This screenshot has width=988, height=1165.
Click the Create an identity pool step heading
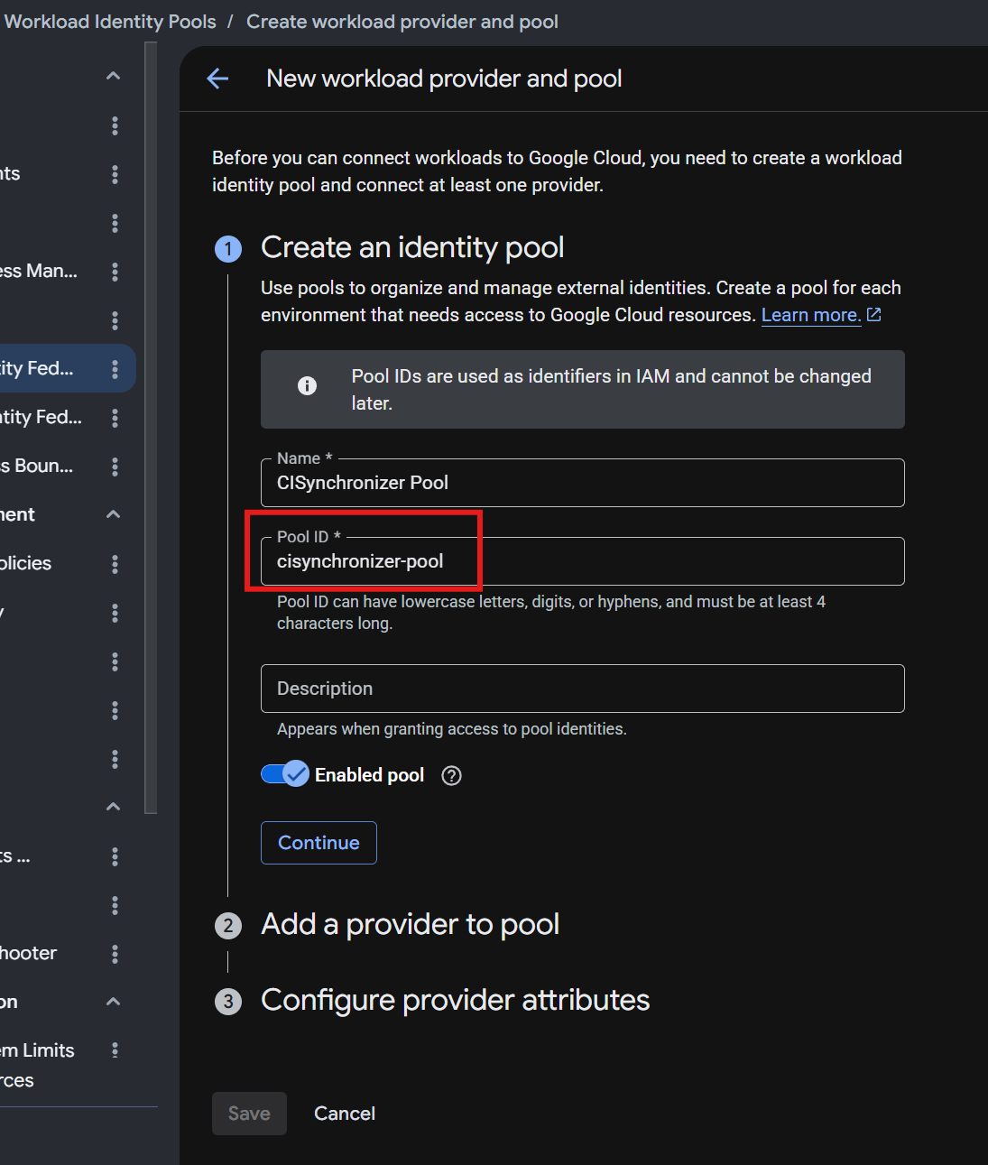412,247
